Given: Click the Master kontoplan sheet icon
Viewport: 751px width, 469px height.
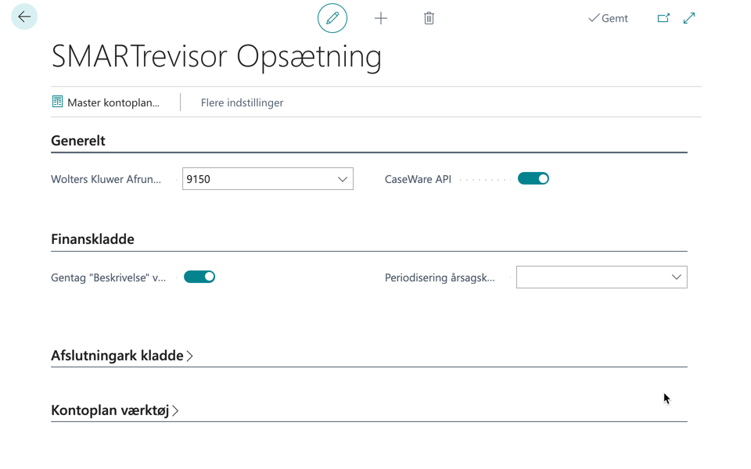Looking at the screenshot, I should click(x=57, y=102).
